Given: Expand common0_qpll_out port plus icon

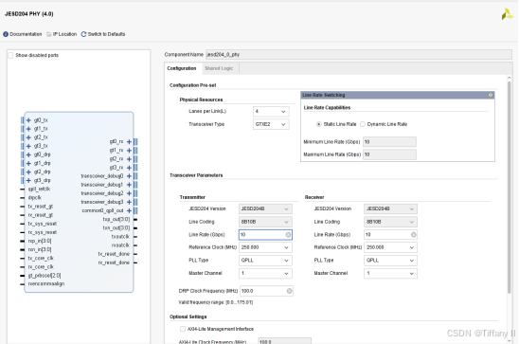Looking at the screenshot, I should (129, 210).
